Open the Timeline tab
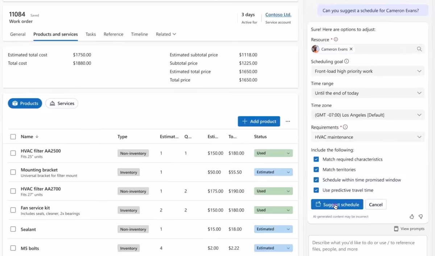The width and height of the screenshot is (435, 256). click(x=140, y=34)
